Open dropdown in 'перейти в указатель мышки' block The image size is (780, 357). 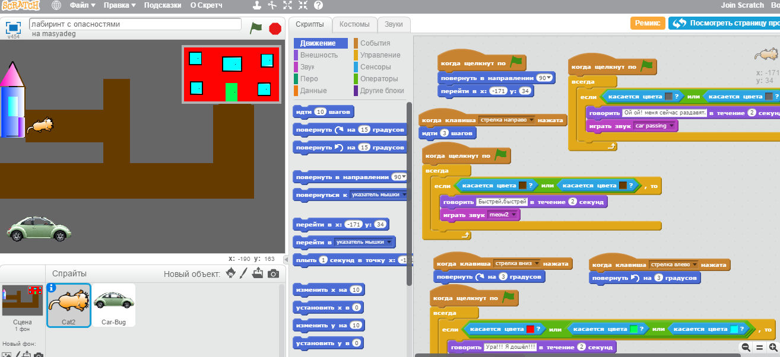coord(388,242)
